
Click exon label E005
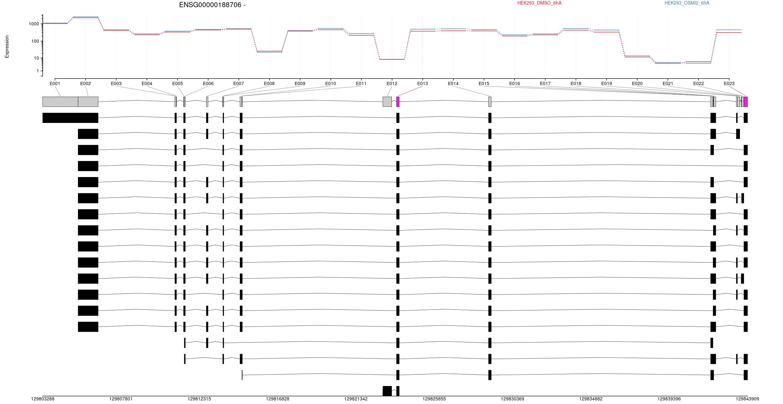(x=177, y=83)
